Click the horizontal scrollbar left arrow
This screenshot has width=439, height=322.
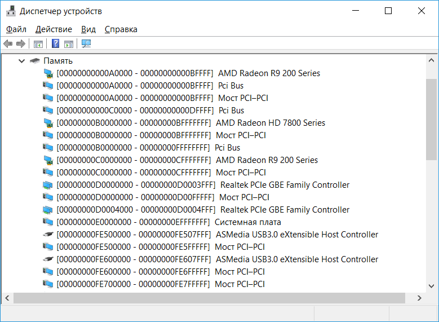coord(8,298)
